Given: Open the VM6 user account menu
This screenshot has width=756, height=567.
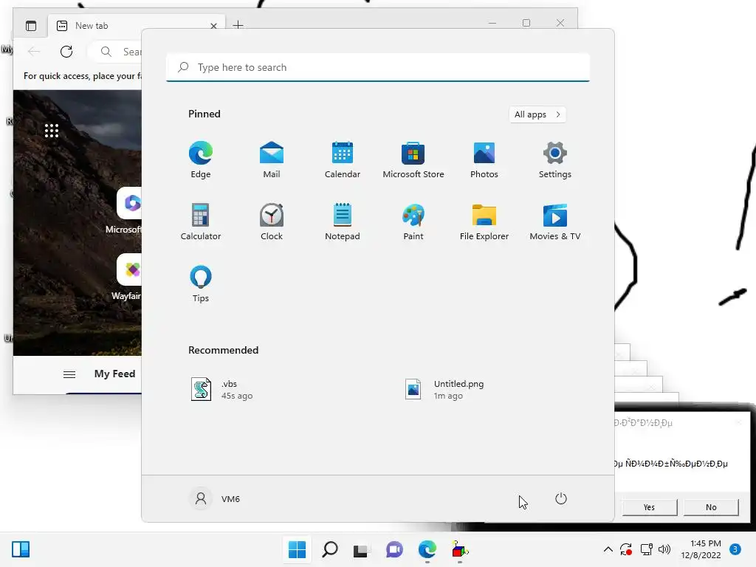Looking at the screenshot, I should click(x=214, y=498).
